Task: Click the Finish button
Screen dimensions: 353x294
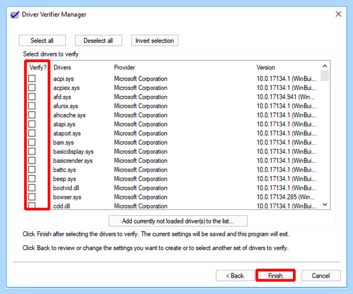Action: click(x=275, y=276)
